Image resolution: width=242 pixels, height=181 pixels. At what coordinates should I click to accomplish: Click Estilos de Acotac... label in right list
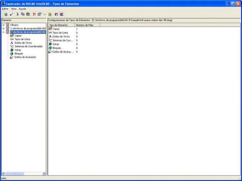(63, 52)
